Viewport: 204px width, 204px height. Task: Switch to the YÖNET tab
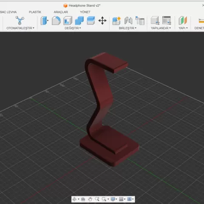85,12
